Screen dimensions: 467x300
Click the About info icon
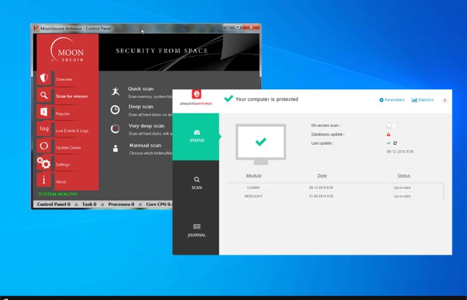click(x=44, y=180)
